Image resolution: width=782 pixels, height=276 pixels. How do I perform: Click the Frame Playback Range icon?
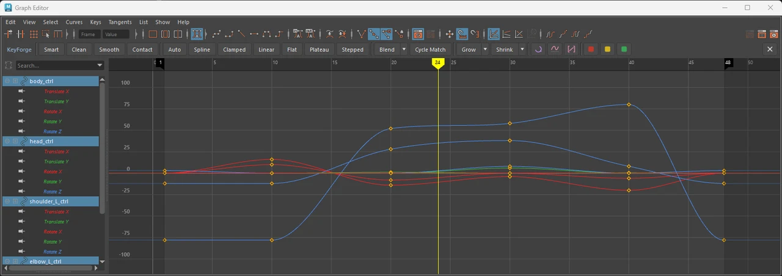click(x=166, y=34)
